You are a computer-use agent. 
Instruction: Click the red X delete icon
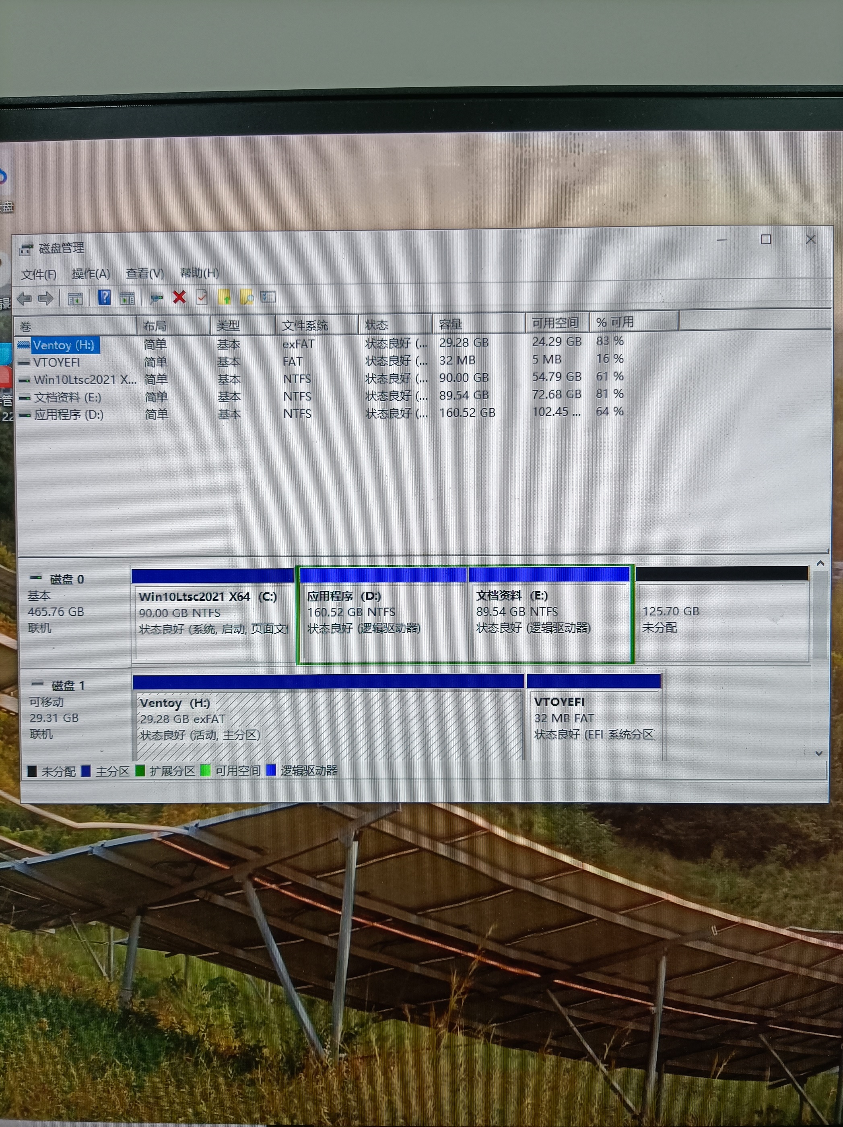tap(179, 297)
